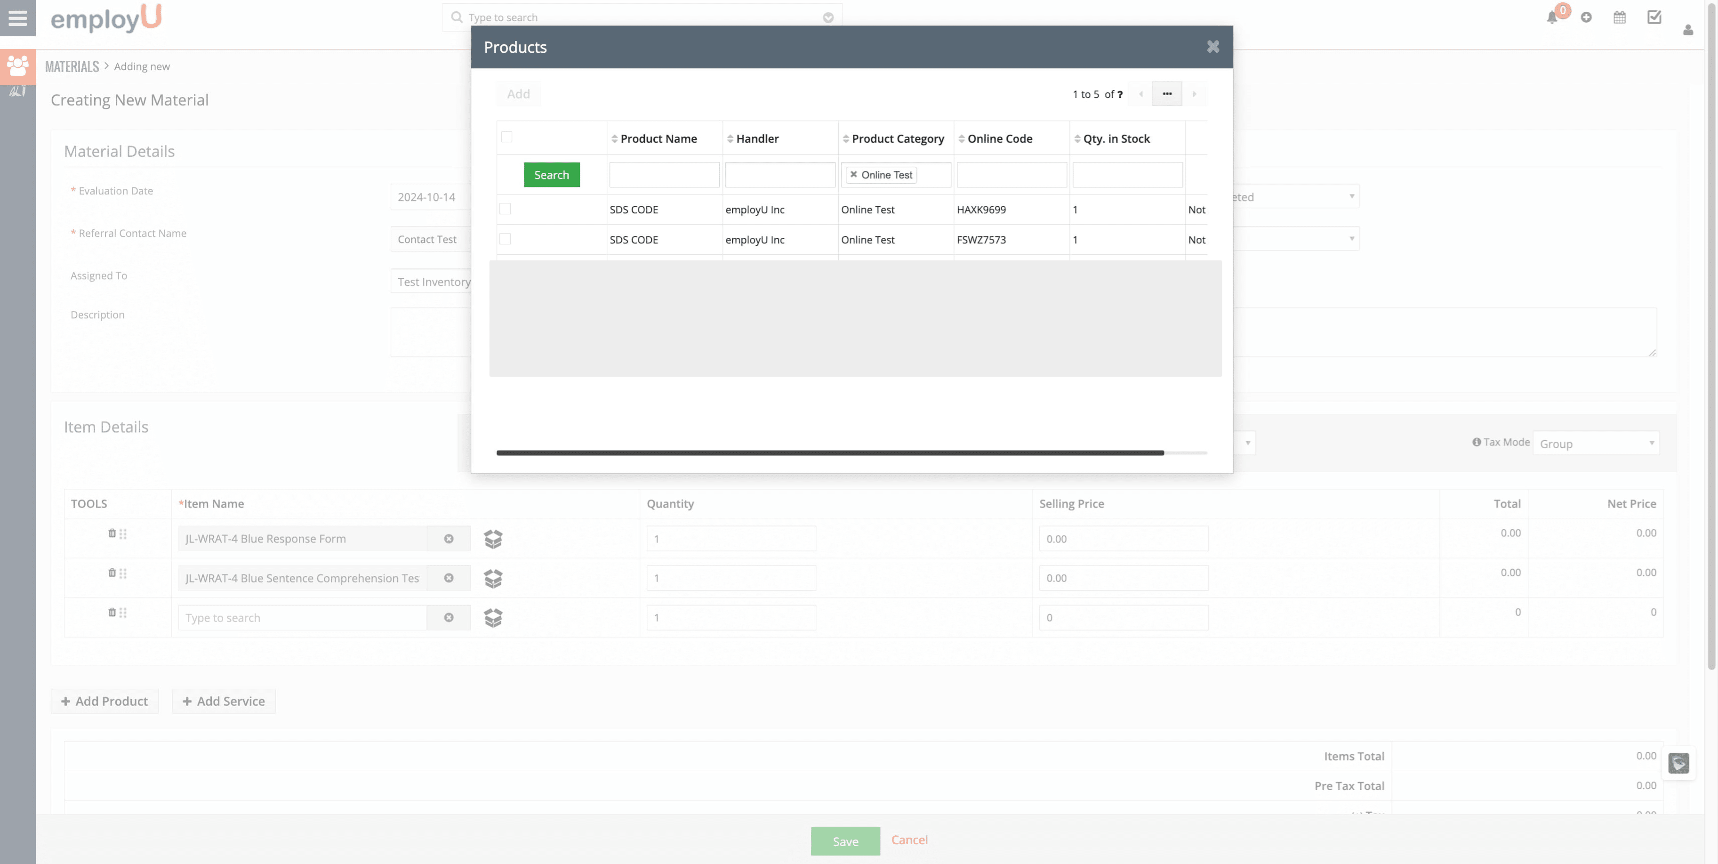Click the green Search button
The image size is (1718, 864).
(x=552, y=175)
